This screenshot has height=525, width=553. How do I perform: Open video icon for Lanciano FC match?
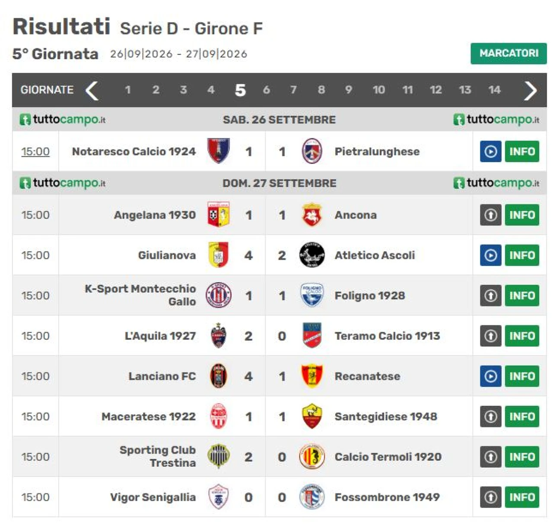pyautogui.click(x=490, y=376)
